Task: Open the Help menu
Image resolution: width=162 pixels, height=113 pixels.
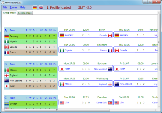Action: click(22, 7)
